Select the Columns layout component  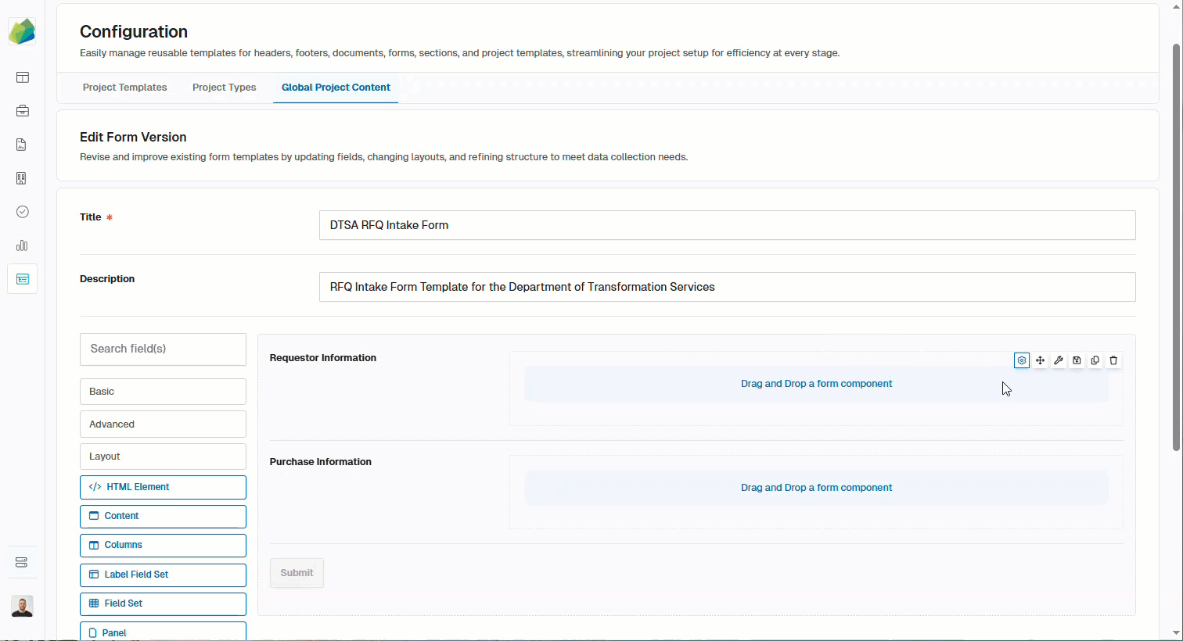[x=163, y=545]
